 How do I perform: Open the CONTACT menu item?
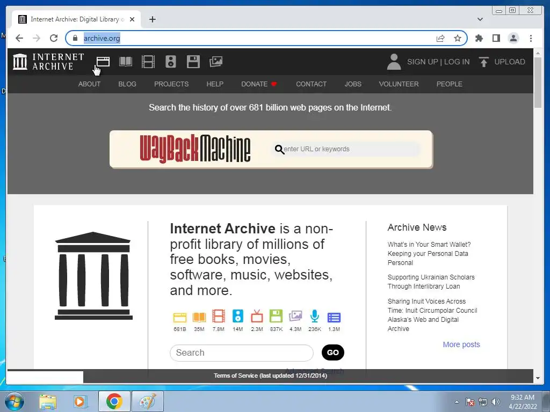point(312,84)
